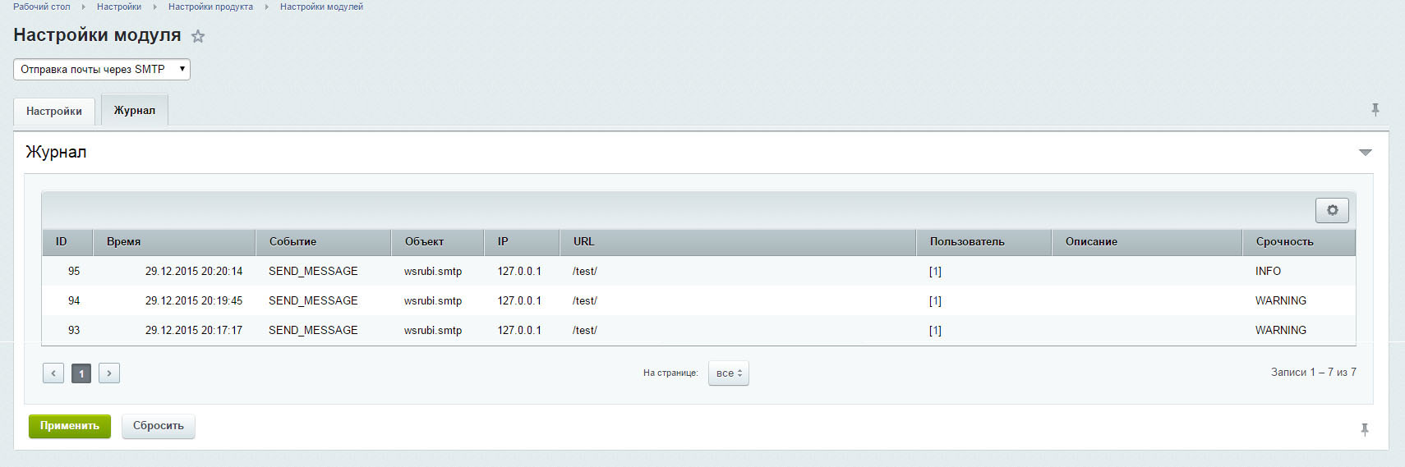Screen dimensions: 1405x467
Task: Sort table by Срочность column header
Action: click(1284, 242)
